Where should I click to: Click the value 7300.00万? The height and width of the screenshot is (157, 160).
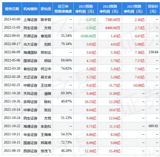(113, 20)
